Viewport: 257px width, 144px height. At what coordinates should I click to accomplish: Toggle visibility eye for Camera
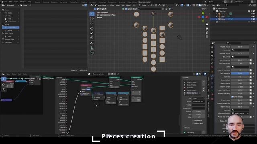(251, 14)
